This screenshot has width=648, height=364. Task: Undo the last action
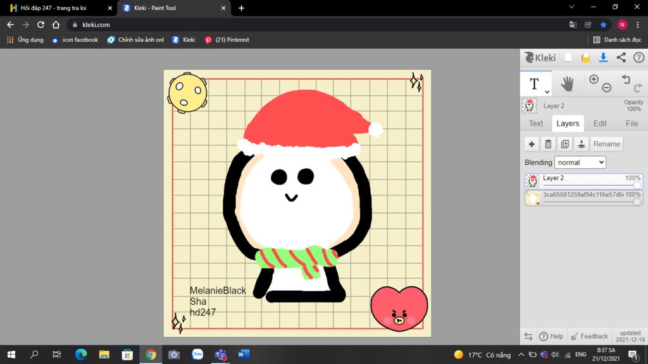(626, 79)
